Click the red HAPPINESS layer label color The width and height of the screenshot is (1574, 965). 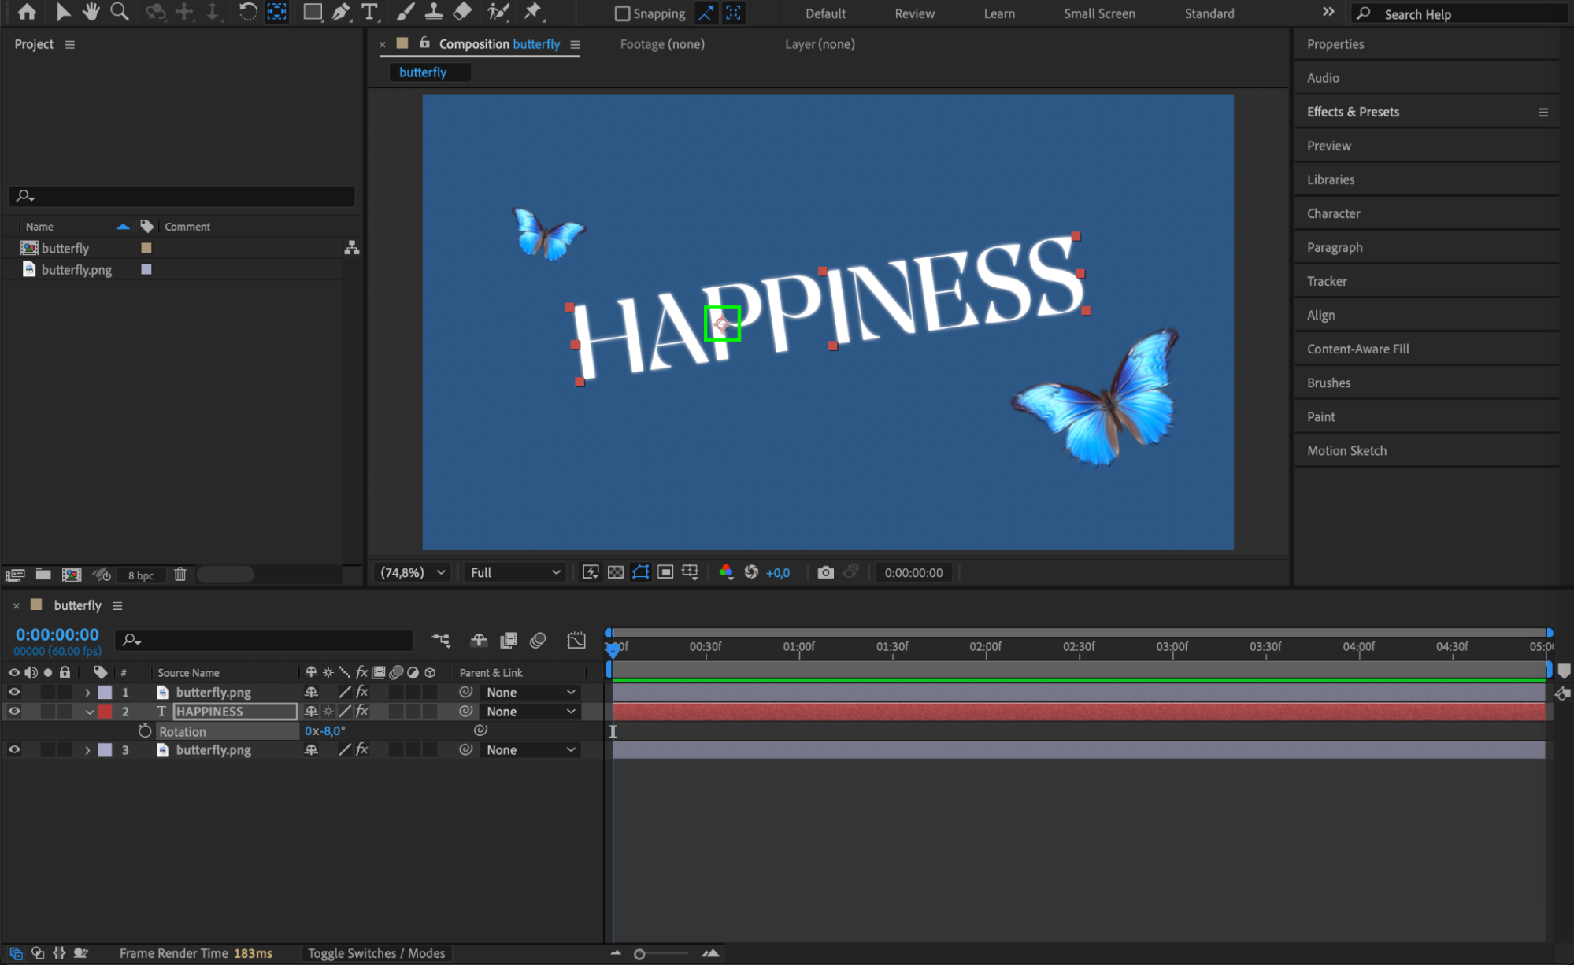106,712
